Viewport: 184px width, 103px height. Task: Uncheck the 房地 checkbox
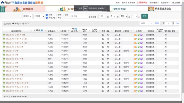pos(47,15)
